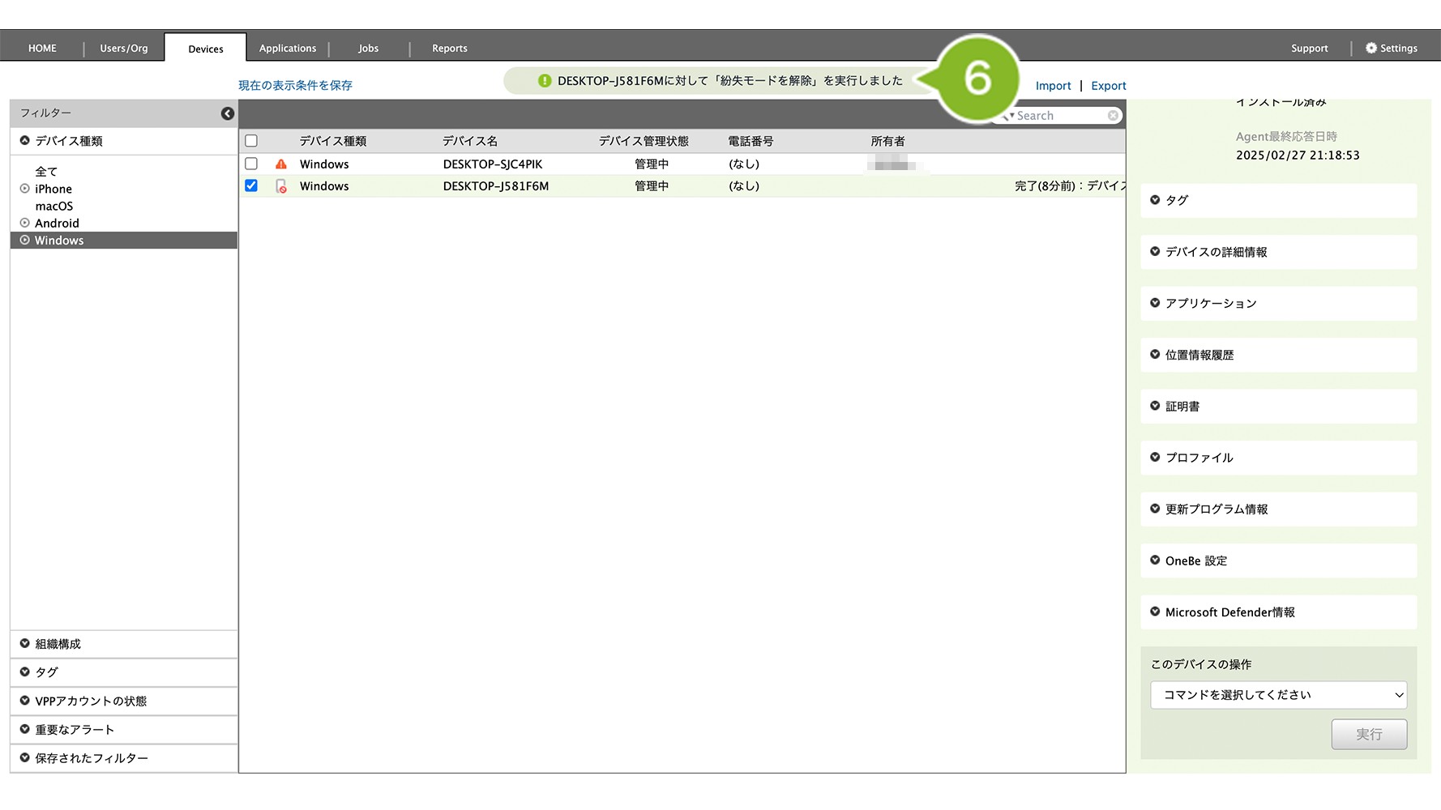This screenshot has width=1441, height=810.
Task: Expand the デバイスの詳細情報 section
Action: click(1278, 252)
